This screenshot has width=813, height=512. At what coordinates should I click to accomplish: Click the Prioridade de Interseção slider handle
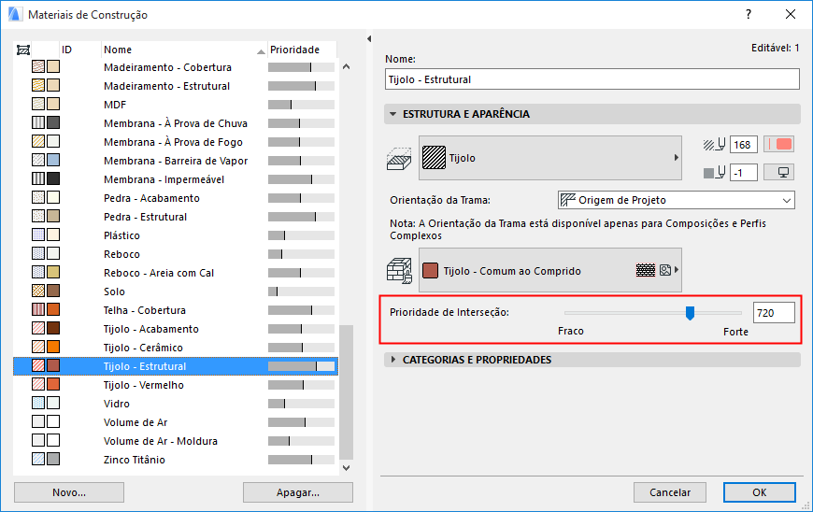tap(690, 313)
